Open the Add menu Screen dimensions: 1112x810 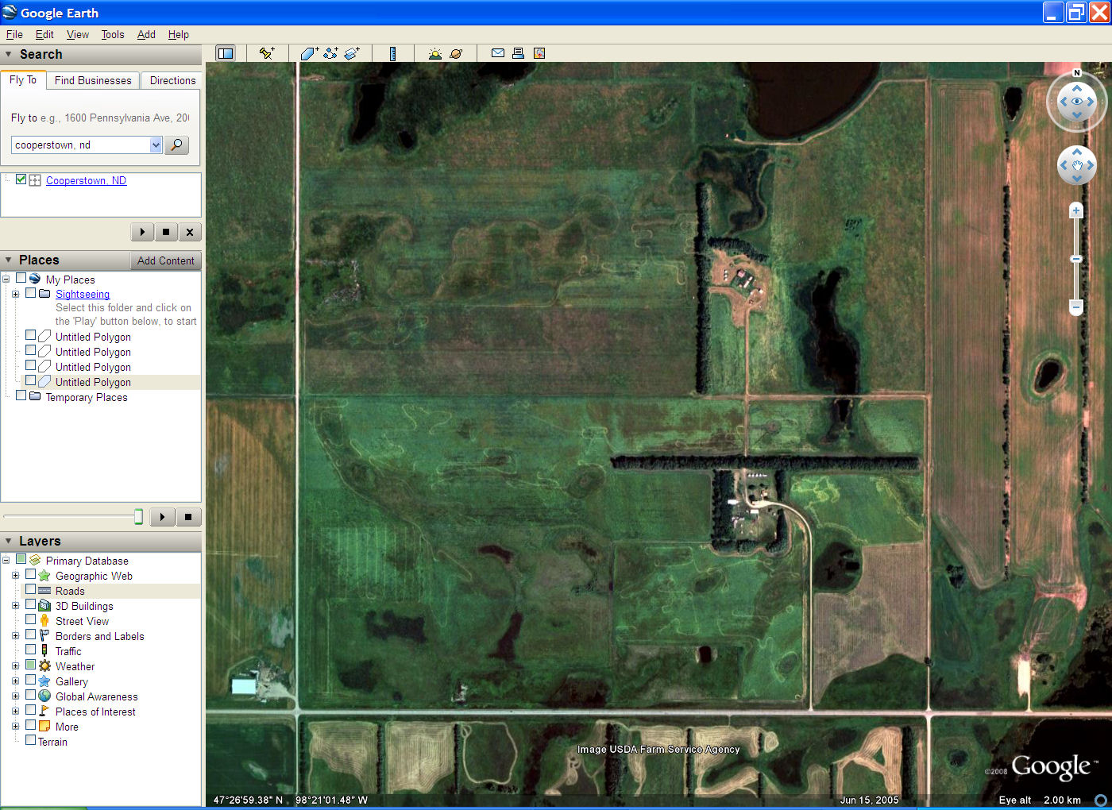click(x=146, y=34)
